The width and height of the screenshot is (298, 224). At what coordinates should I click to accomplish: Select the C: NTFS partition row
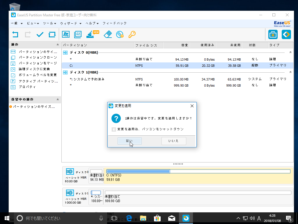(178, 66)
